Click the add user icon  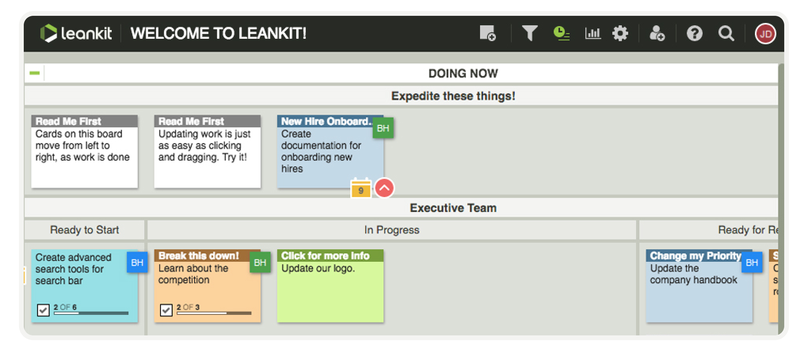point(657,34)
